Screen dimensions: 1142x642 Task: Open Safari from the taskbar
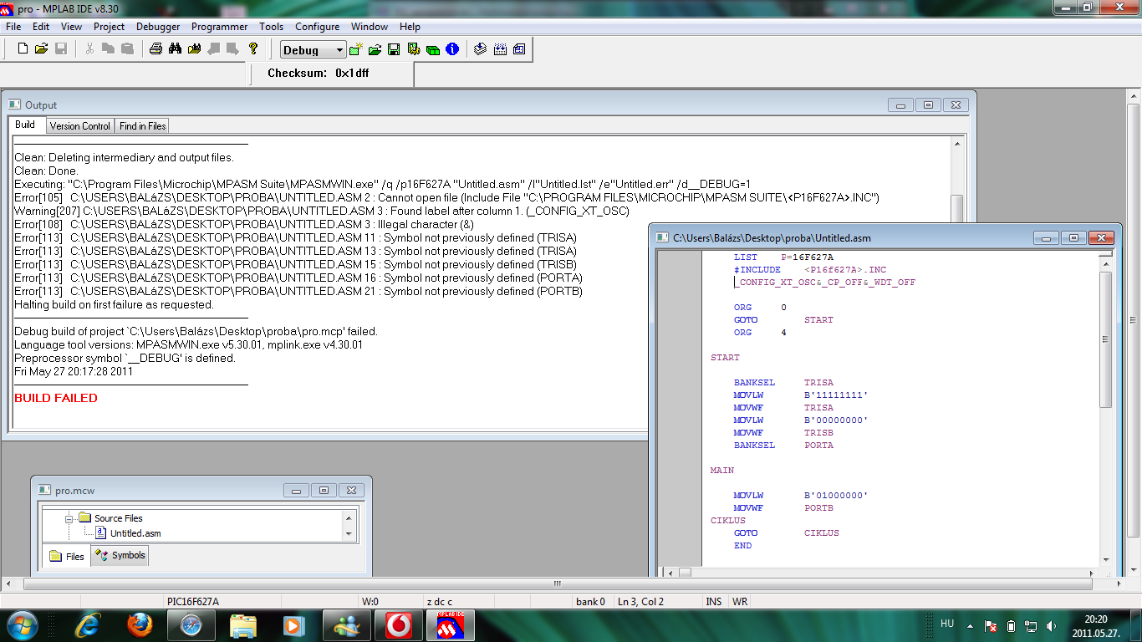coord(191,625)
